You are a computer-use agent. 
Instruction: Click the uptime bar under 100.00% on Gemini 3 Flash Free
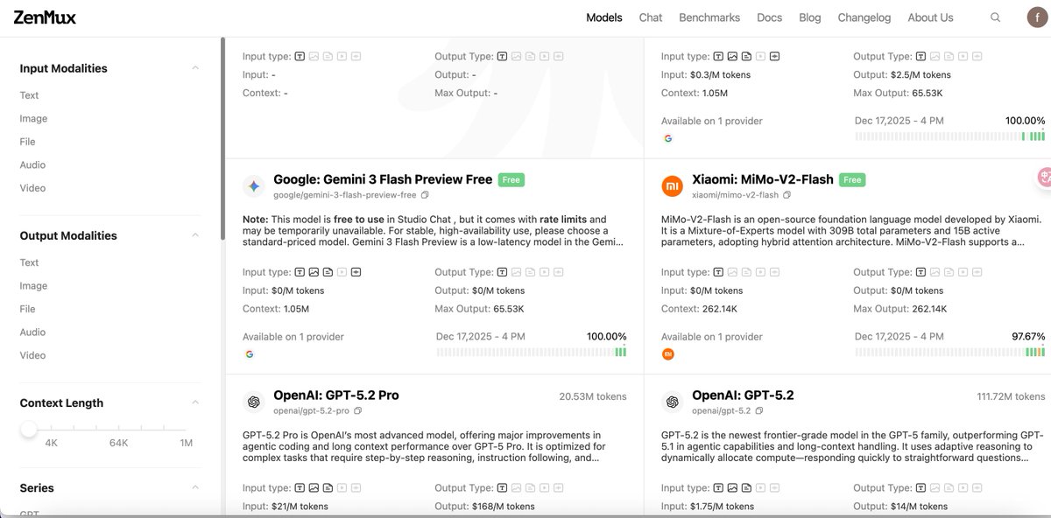coord(532,352)
